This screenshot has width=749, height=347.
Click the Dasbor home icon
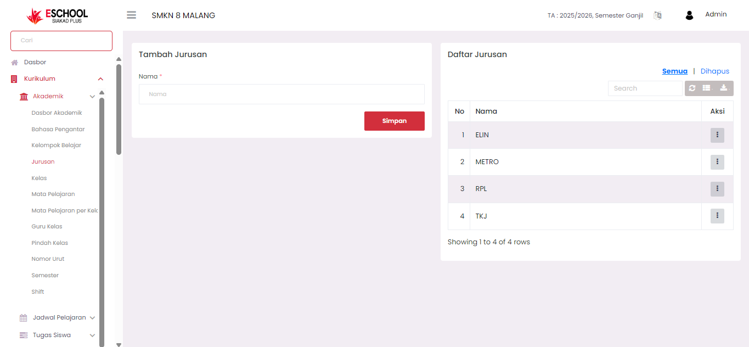(x=15, y=63)
